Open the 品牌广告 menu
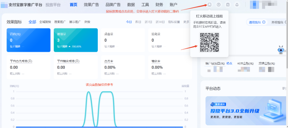Screen dimensions: 288x128 pos(113,5)
